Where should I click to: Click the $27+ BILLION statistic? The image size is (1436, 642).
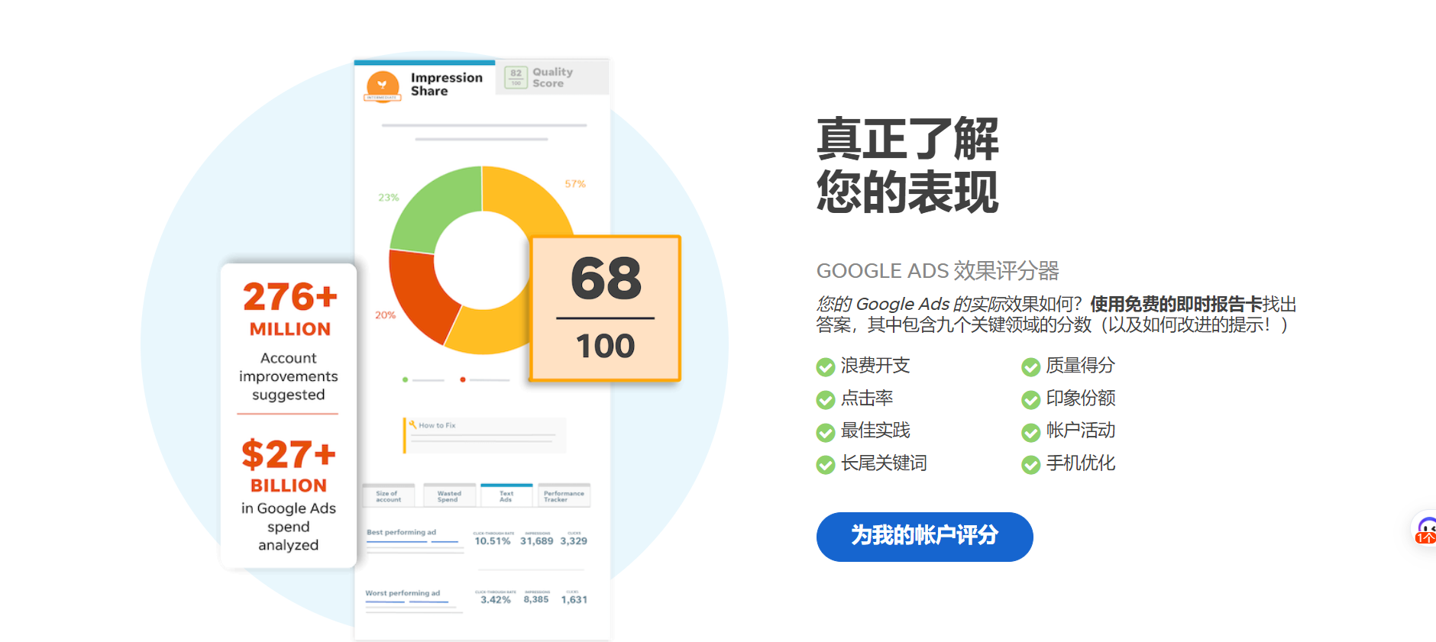point(289,465)
